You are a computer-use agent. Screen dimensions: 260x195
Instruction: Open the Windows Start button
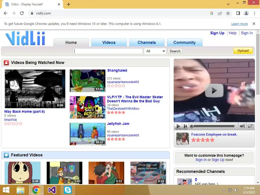(x=6, y=190)
